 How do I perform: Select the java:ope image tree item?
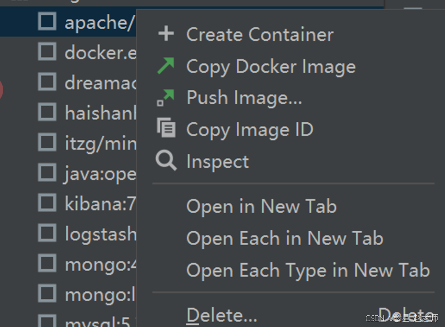[101, 173]
